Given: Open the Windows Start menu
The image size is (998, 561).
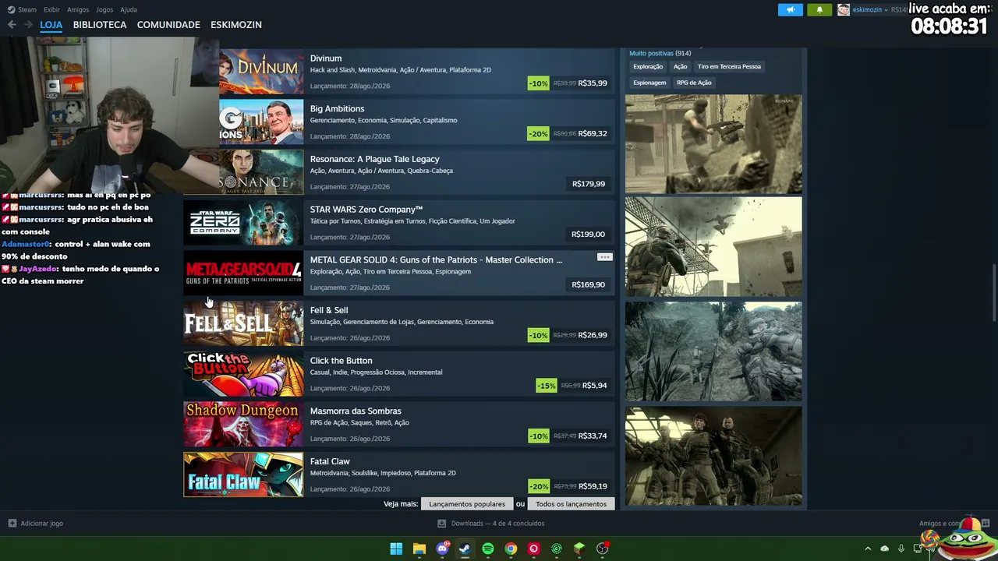Looking at the screenshot, I should tap(396, 549).
